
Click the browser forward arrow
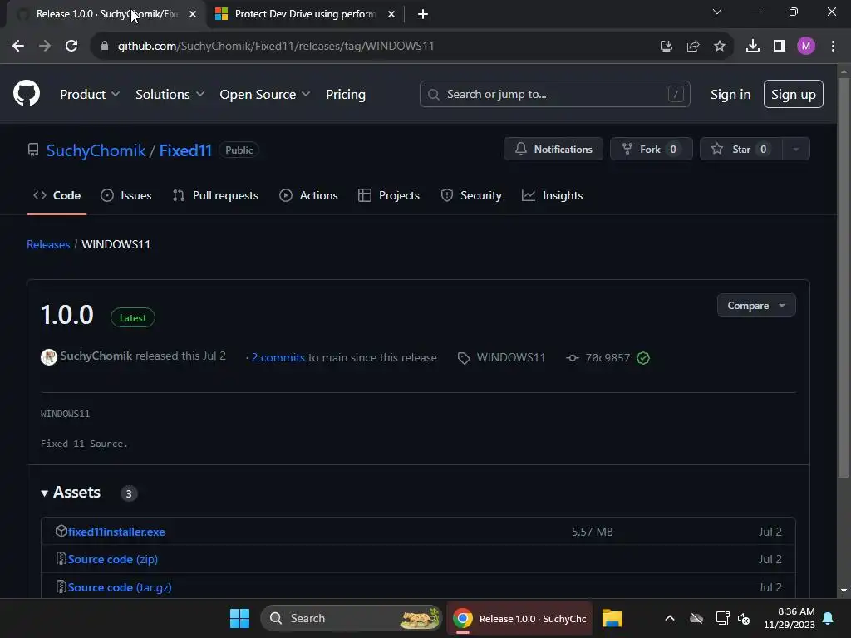(x=45, y=46)
